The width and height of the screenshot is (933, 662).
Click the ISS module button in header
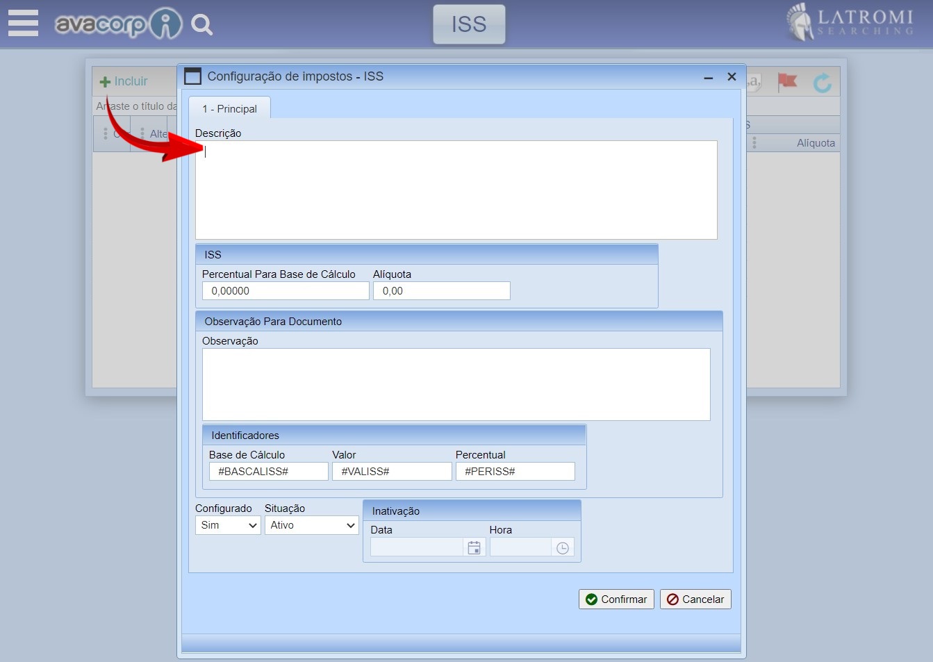(x=469, y=24)
